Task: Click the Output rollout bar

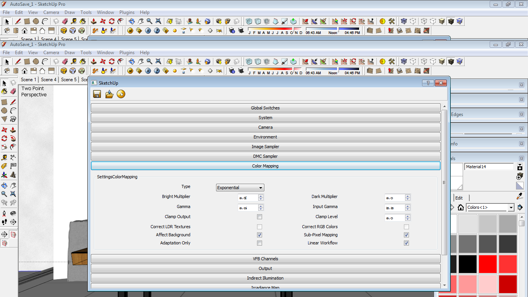Action: point(265,268)
